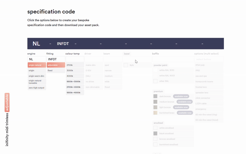Viewport: 246px width, 154px height.
Task: Choose the spot beam option
Action: click(113, 65)
